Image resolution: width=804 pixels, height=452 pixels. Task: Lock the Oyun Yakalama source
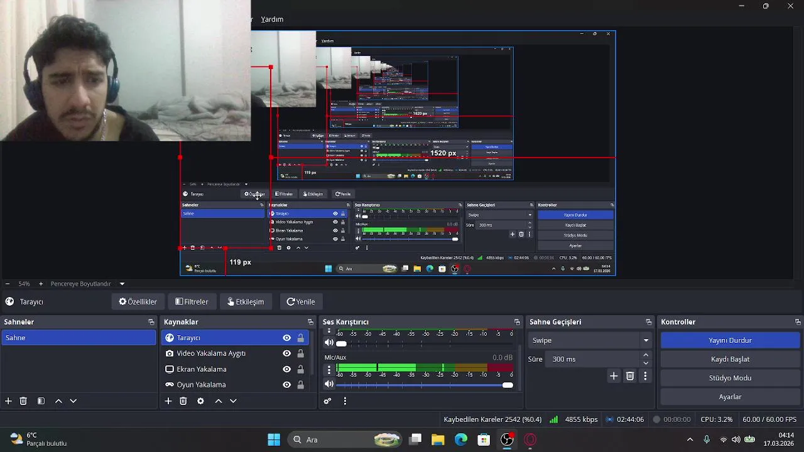coord(300,385)
